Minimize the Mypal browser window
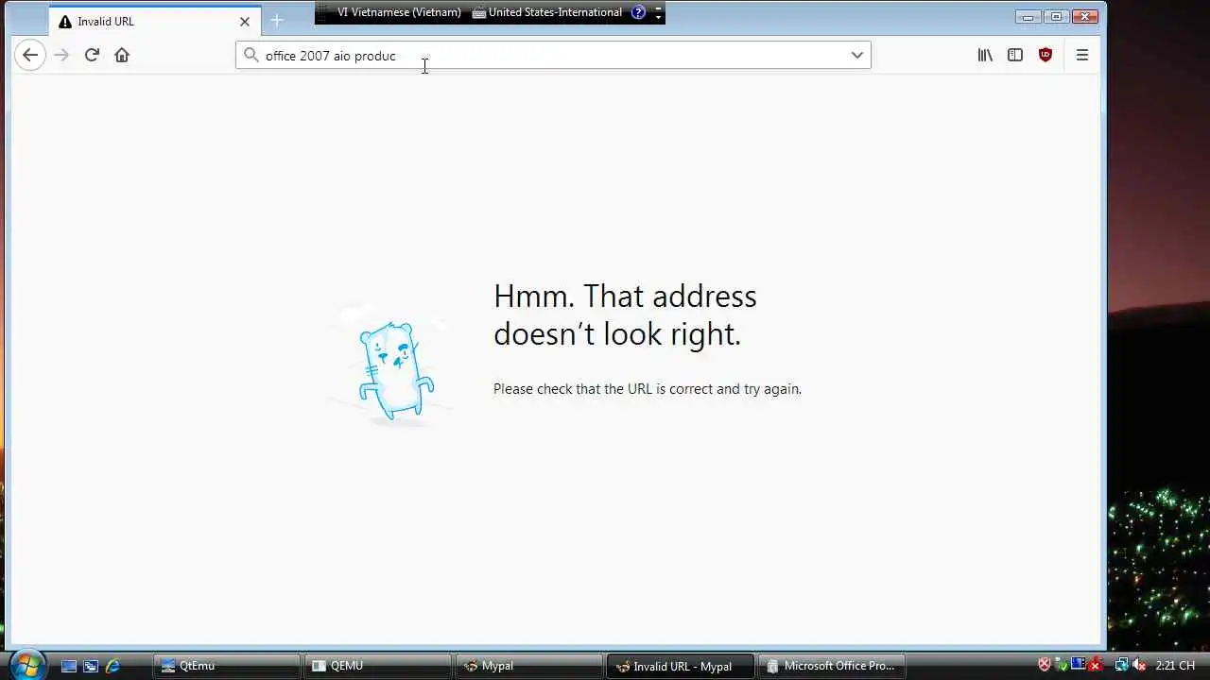 (1028, 16)
